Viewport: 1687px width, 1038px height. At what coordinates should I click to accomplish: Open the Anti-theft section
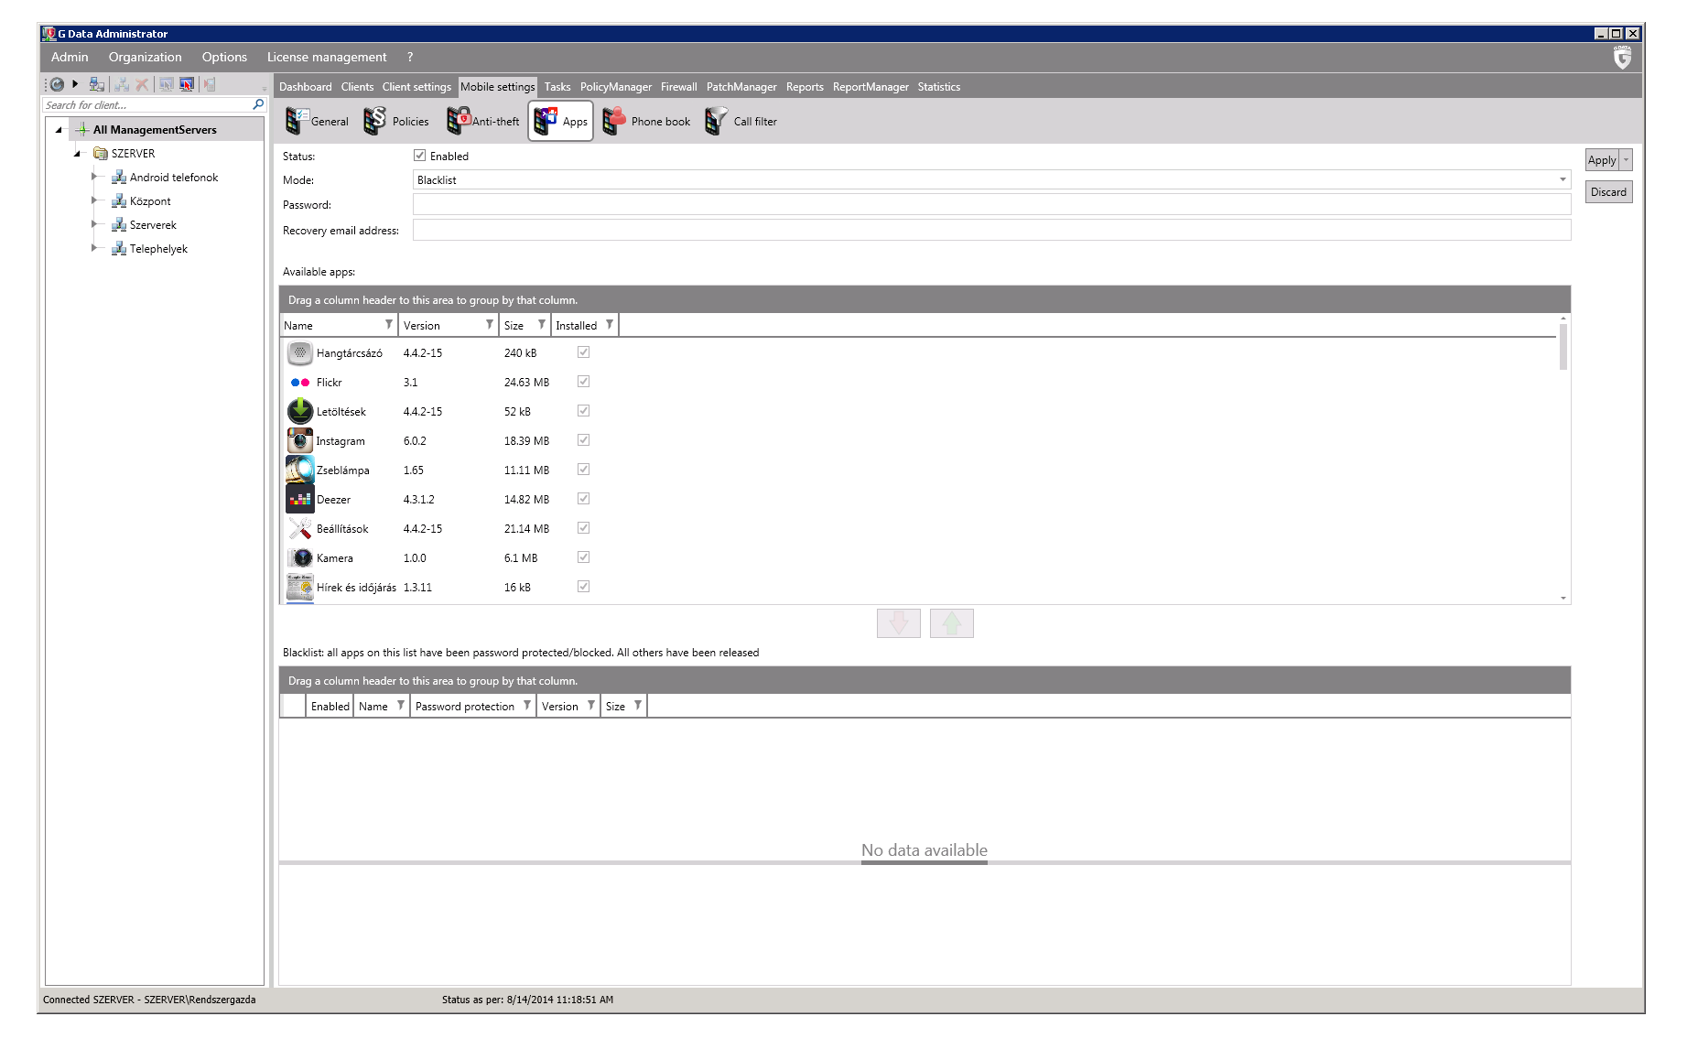(x=483, y=121)
